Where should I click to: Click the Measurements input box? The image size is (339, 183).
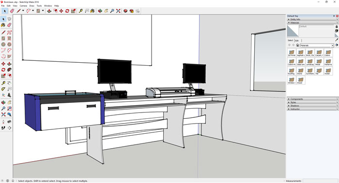click(320, 181)
